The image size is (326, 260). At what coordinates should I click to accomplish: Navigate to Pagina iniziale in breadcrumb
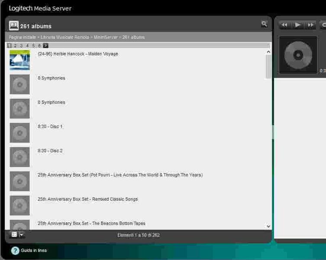(22, 37)
